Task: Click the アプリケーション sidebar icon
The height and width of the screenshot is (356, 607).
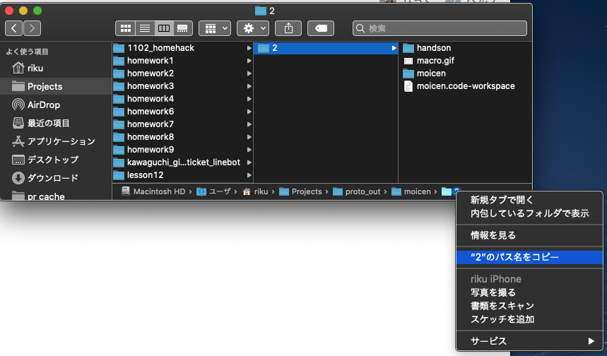Action: 18,141
